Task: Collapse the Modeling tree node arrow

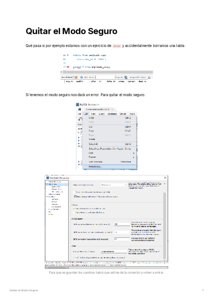Action: click(47, 197)
